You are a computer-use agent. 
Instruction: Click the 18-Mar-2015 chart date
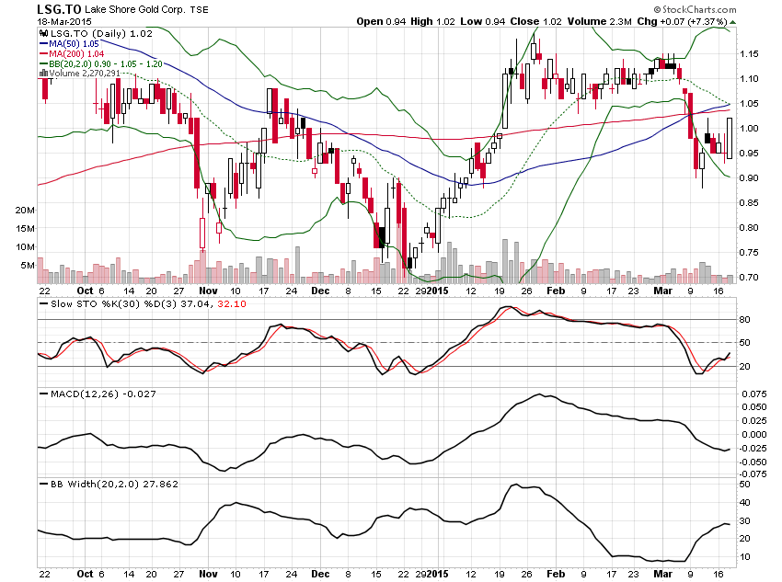(x=64, y=21)
